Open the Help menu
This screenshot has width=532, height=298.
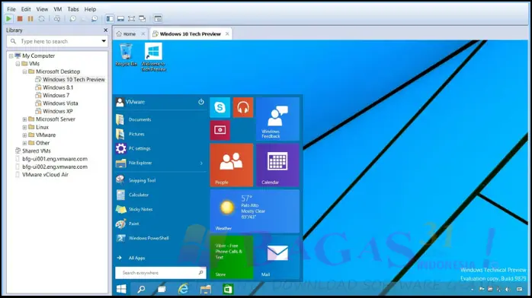(90, 9)
